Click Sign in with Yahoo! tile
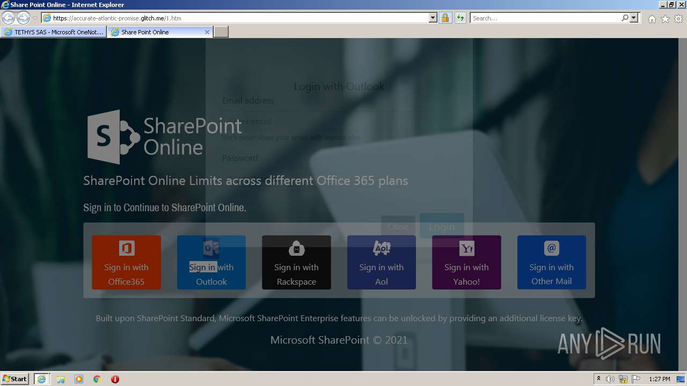This screenshot has height=386, width=687. pyautogui.click(x=466, y=262)
